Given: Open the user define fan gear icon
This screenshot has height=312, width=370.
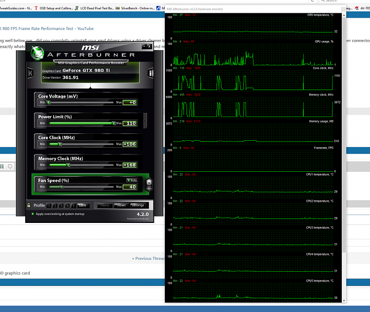Looking at the screenshot, I should [x=149, y=184].
